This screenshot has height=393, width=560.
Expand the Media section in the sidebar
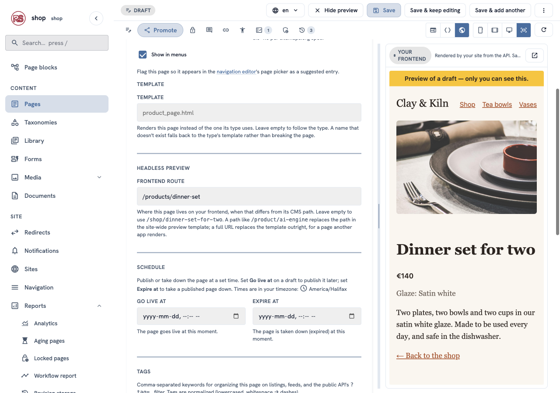pyautogui.click(x=99, y=177)
